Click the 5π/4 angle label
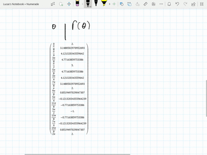 (53, 99)
